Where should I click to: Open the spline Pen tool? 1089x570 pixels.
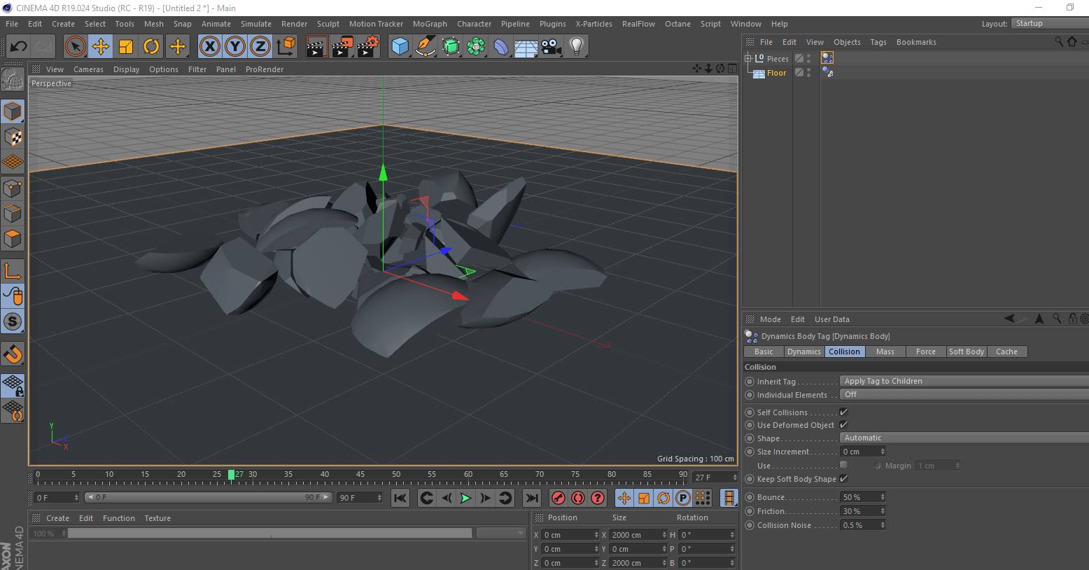[426, 47]
